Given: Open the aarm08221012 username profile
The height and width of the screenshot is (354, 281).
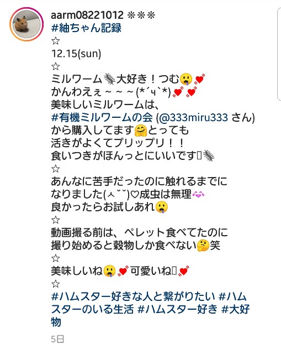Looking at the screenshot, I should click(87, 15).
